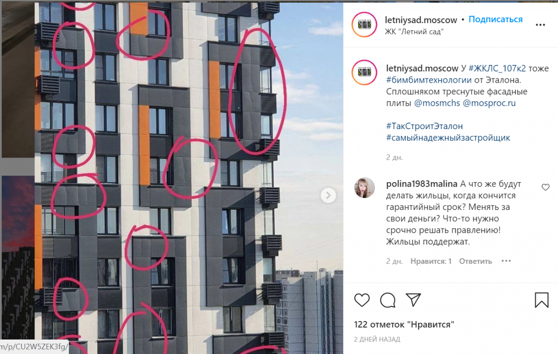
Task: Go to next photo with arrow
Action: tap(328, 195)
